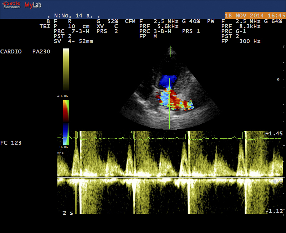This screenshot has height=233, width=286.
Task: Click the B-mode gain value 'G 52%'
Action: click(x=107, y=21)
